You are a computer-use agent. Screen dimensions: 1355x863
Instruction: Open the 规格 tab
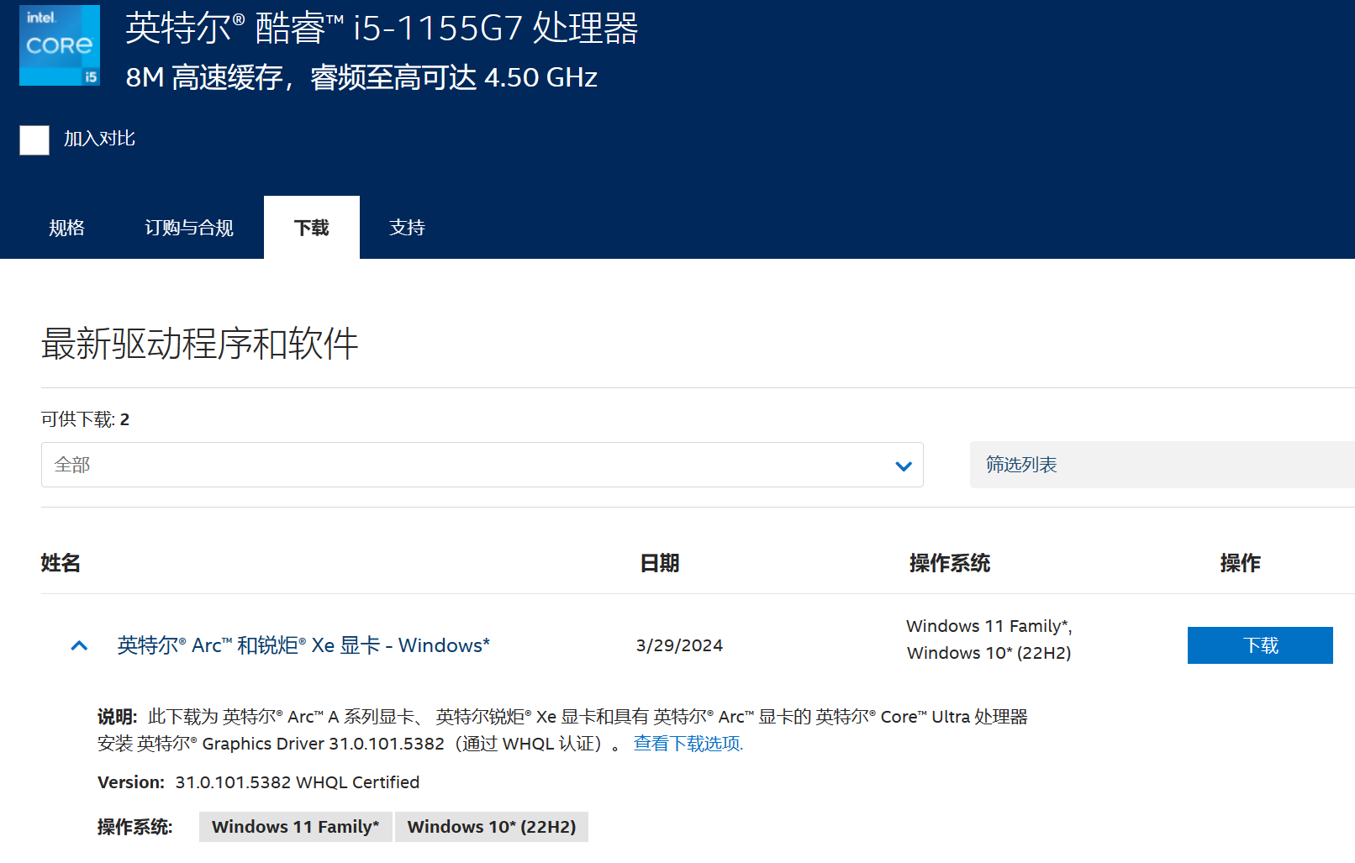(66, 228)
